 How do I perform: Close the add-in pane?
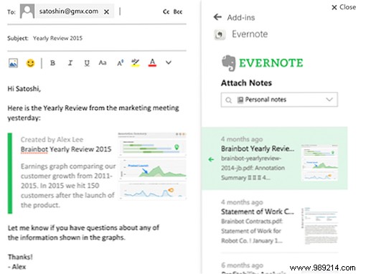pos(344,7)
